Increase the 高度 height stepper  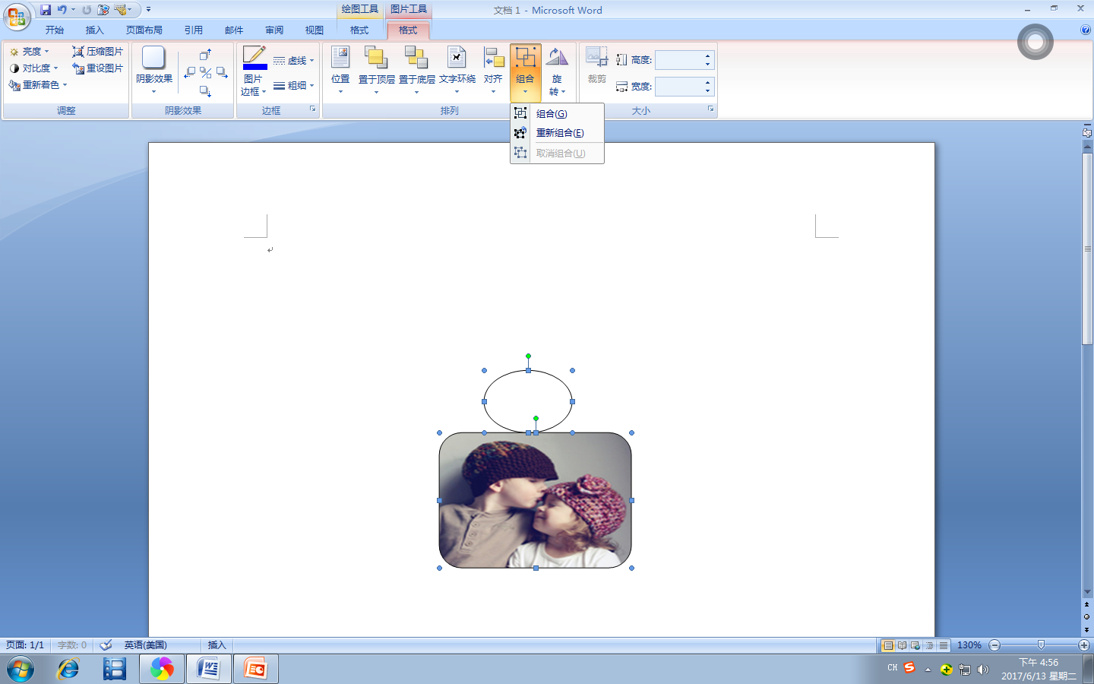(707, 55)
